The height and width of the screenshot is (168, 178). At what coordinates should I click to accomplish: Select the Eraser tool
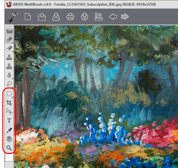click(9, 48)
